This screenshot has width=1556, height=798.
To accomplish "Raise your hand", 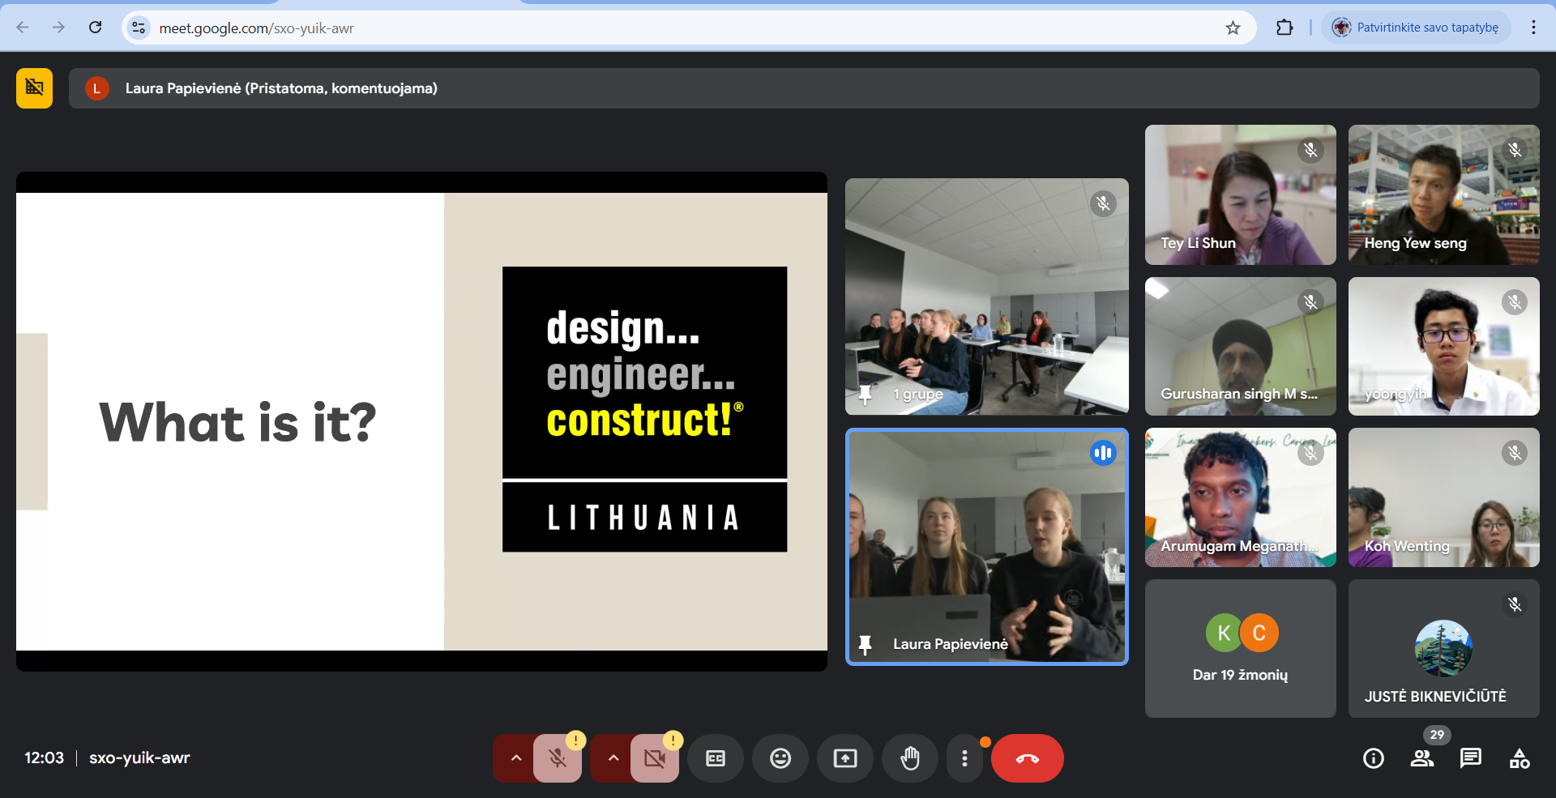I will [x=910, y=758].
